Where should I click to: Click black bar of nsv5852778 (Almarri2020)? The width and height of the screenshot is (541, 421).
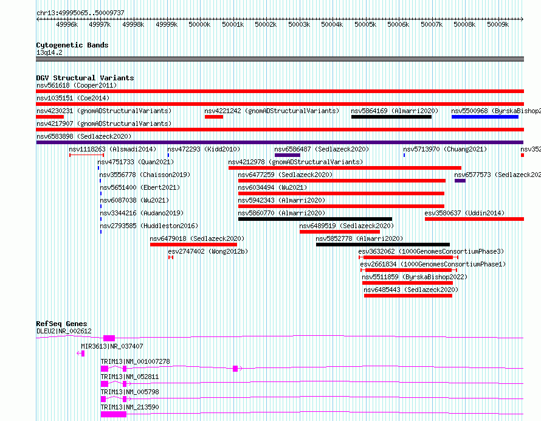pos(382,245)
